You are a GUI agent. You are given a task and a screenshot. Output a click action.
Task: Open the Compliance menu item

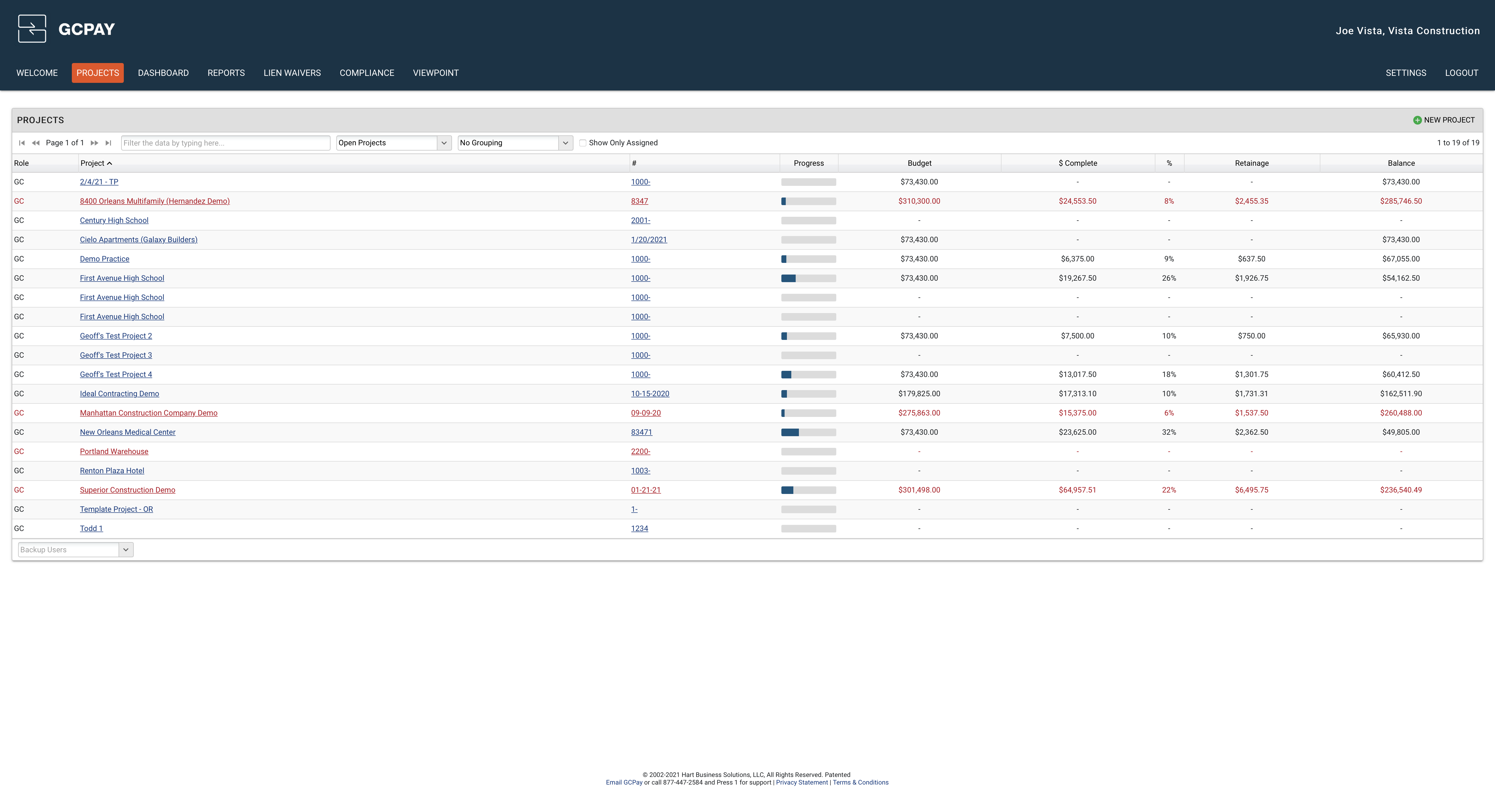point(367,73)
